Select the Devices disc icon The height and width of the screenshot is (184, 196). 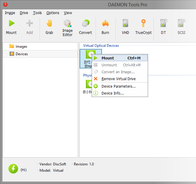(x=12, y=54)
